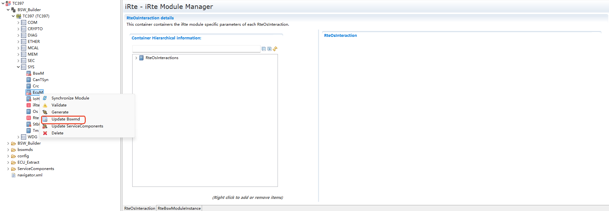Collapse the SYS folder in tree
The image size is (609, 211).
[18, 67]
